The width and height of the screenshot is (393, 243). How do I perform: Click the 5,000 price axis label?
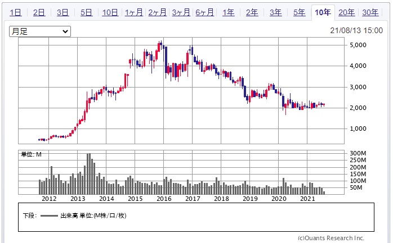(358, 45)
